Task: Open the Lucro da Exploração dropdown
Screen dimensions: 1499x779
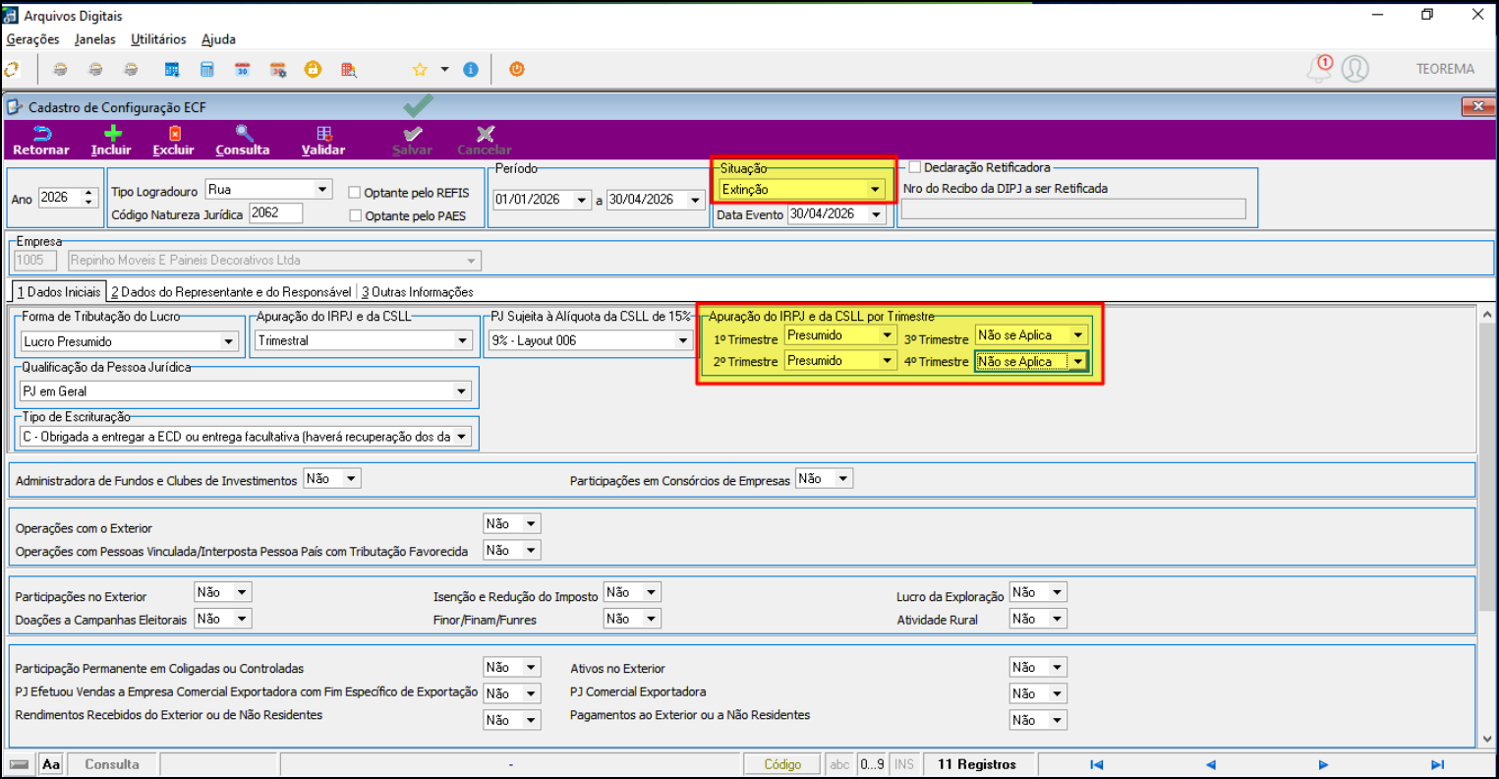Action: tap(1058, 592)
